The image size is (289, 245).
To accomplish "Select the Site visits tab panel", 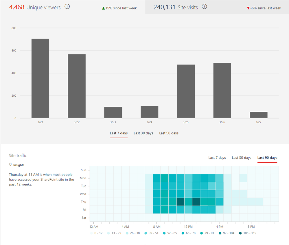I will tap(217, 7).
